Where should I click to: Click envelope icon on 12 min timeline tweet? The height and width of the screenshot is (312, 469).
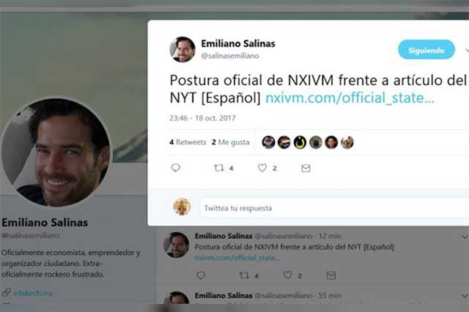pyautogui.click(x=331, y=275)
